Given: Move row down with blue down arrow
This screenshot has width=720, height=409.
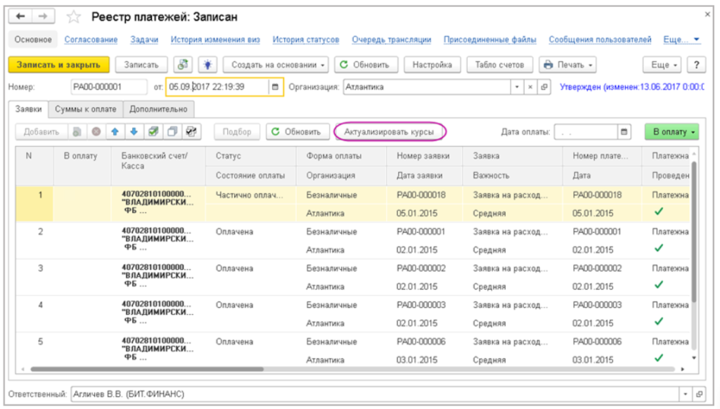Looking at the screenshot, I should 134,131.
